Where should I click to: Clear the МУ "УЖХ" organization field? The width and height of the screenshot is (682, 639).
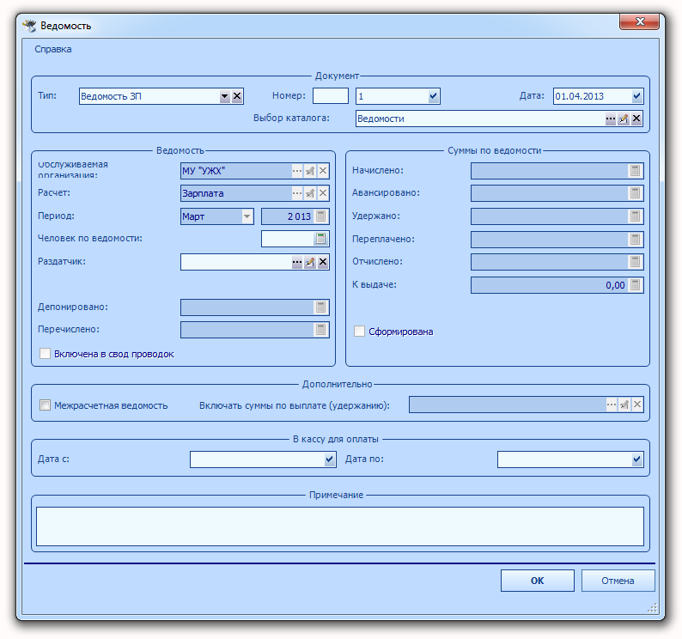323,171
